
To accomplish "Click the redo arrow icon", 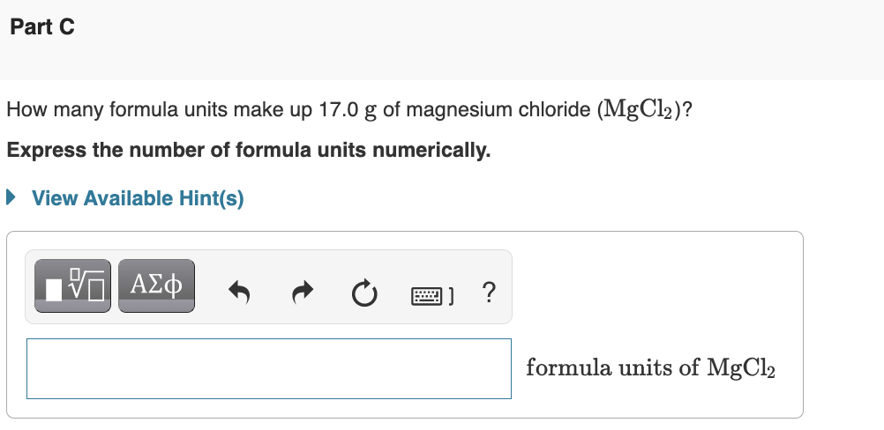I will pos(303,293).
